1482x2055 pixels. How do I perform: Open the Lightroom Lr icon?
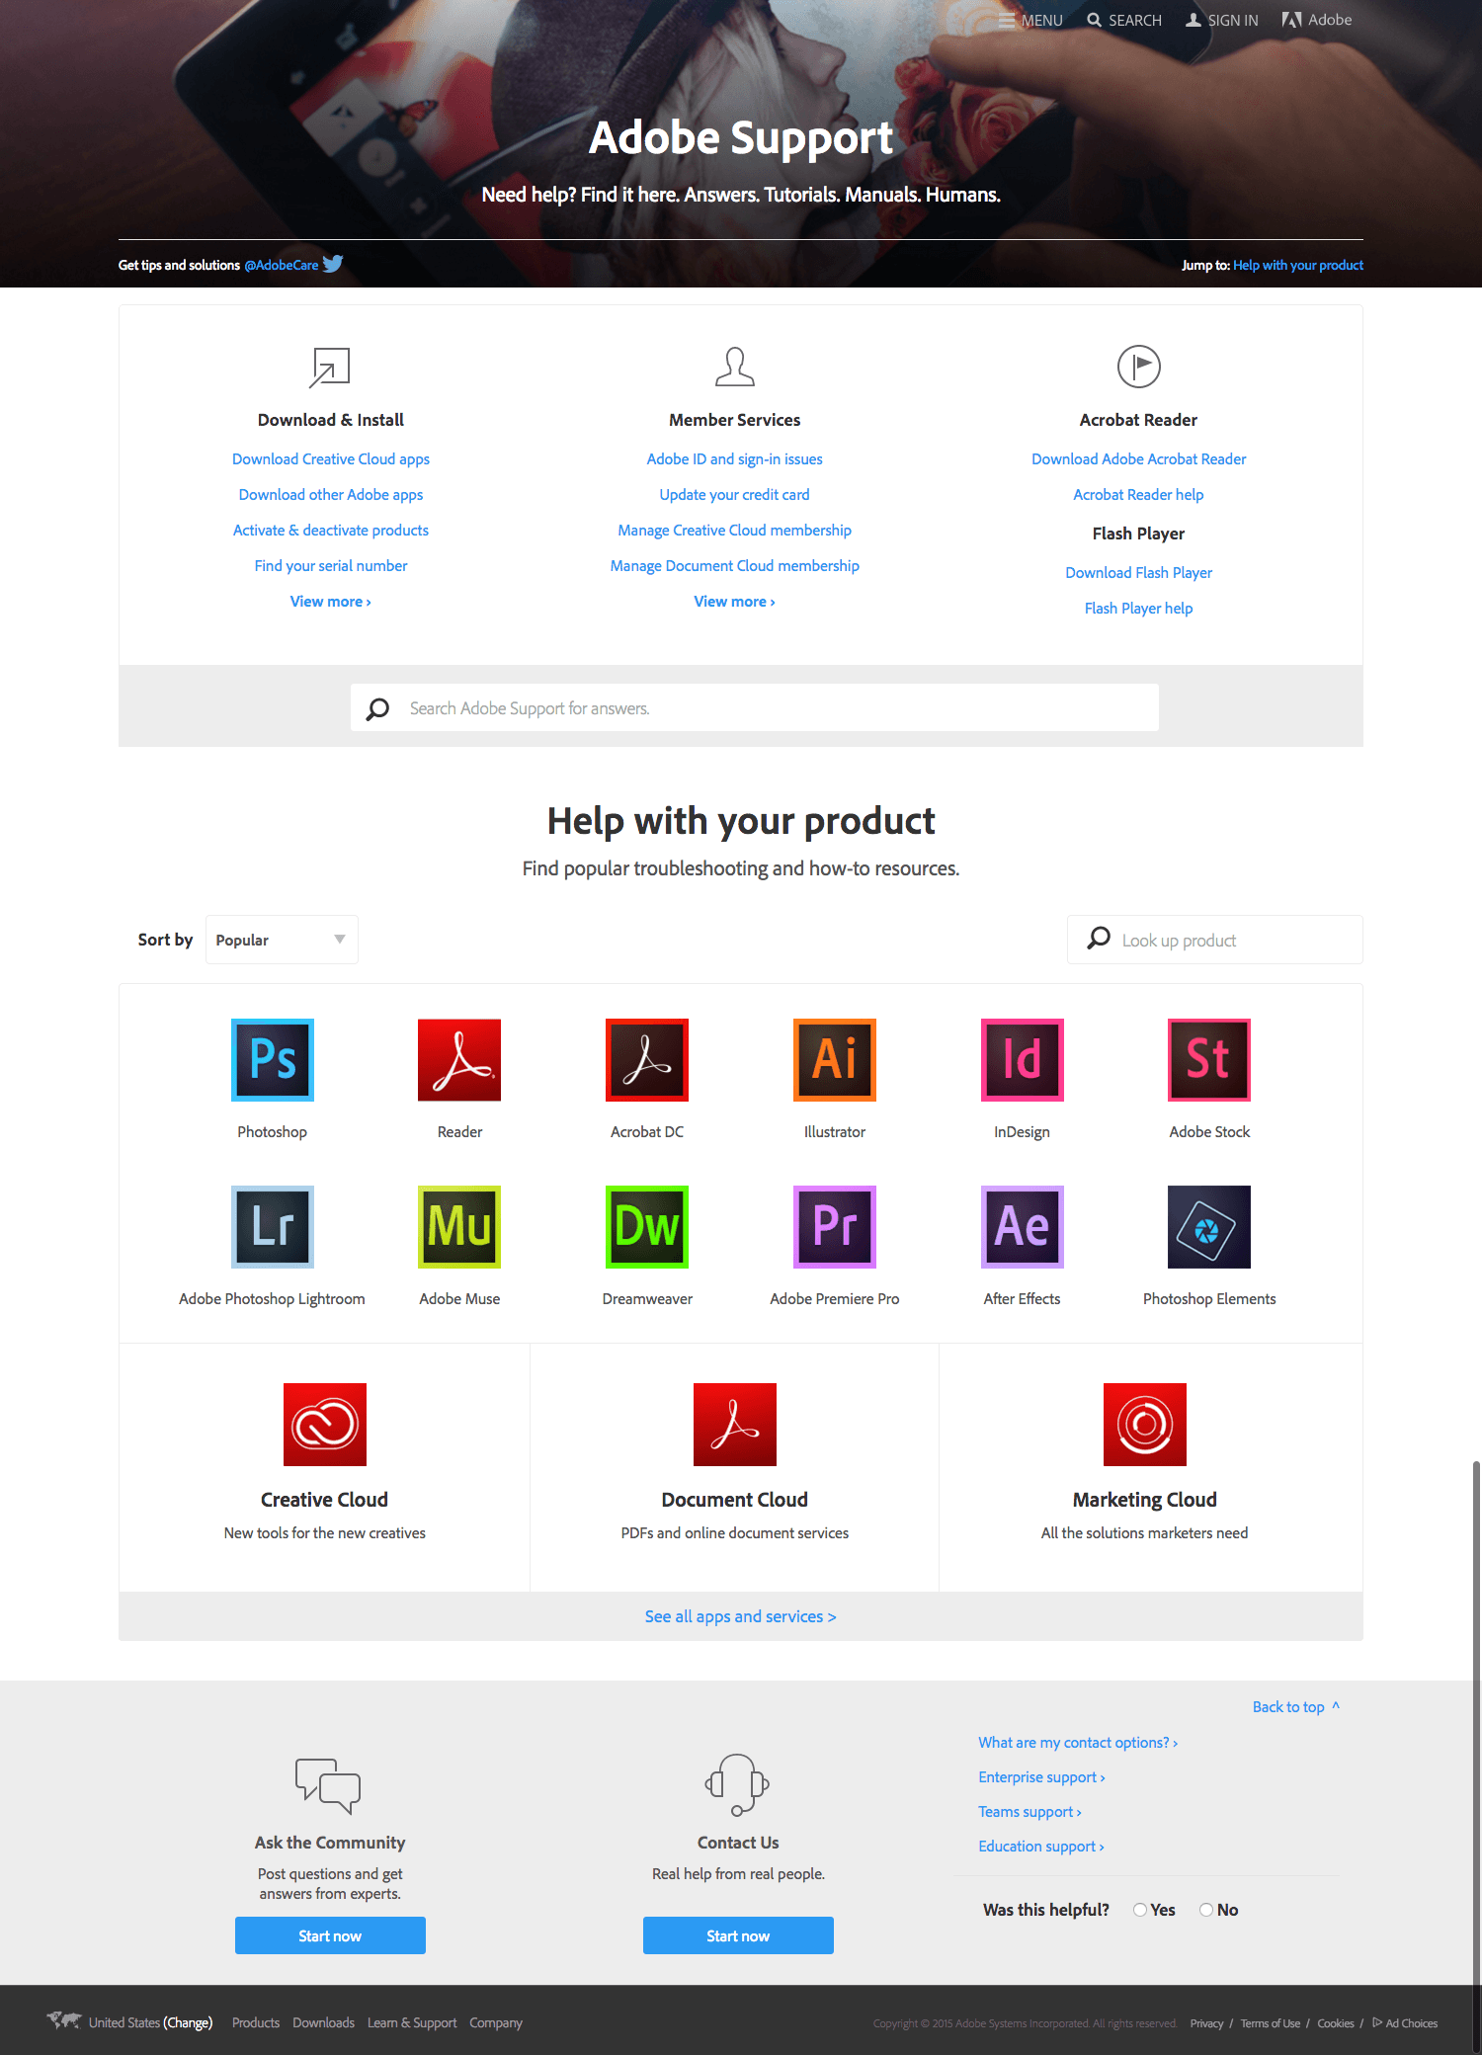272,1226
